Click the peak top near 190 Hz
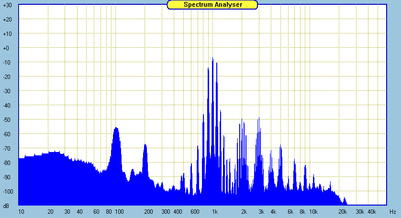 pos(145,145)
